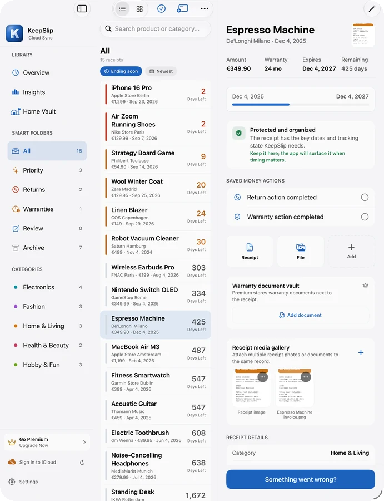Open the Overview section
The width and height of the screenshot is (384, 501).
tap(47, 72)
